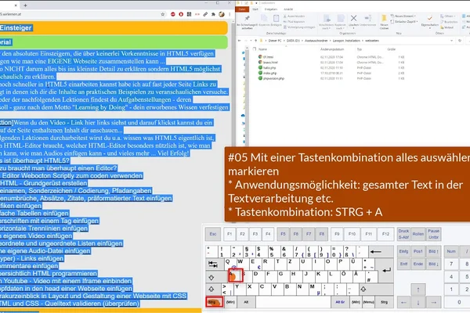The width and height of the screenshot is (470, 313).
Task: Click the Chrome address bar URL field
Action: tap(79, 14)
